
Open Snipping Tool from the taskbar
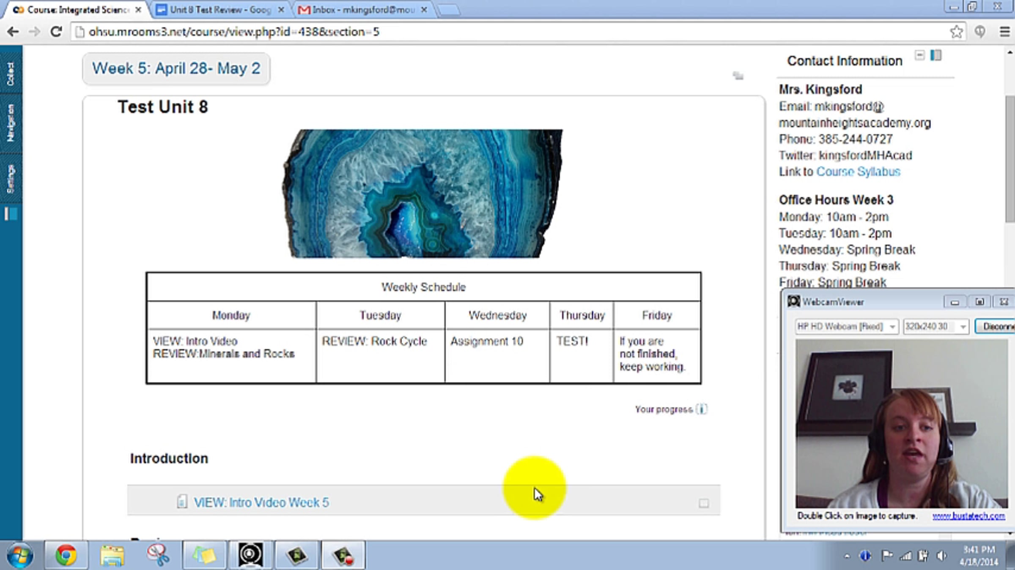coord(158,555)
